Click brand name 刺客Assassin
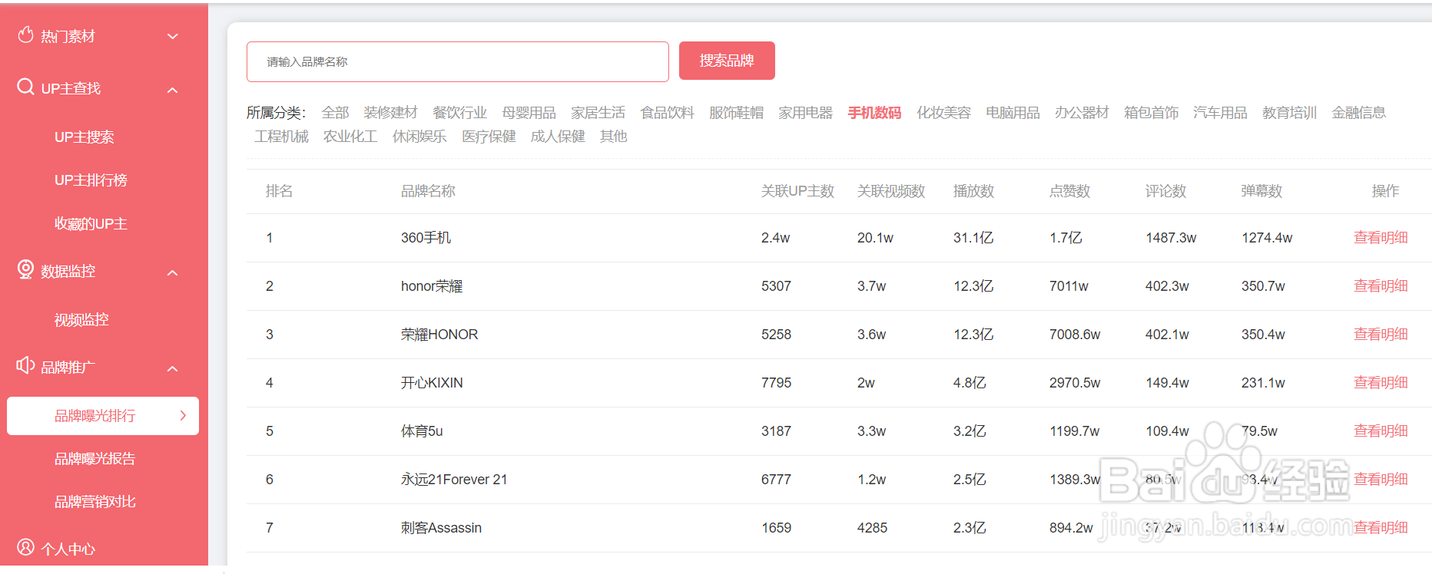The height and width of the screenshot is (574, 1432). click(x=441, y=528)
